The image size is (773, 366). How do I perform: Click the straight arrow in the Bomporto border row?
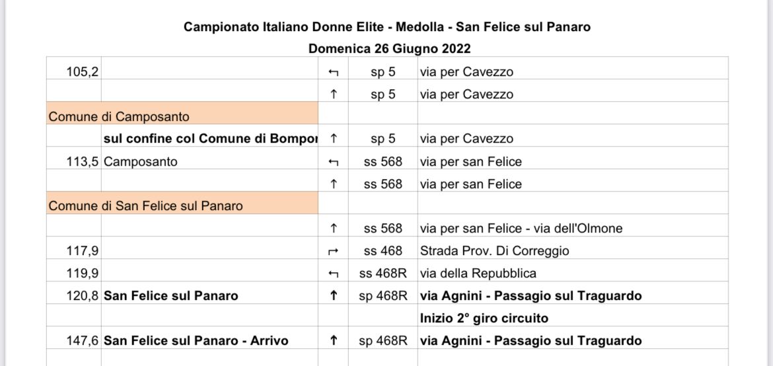coord(334,139)
